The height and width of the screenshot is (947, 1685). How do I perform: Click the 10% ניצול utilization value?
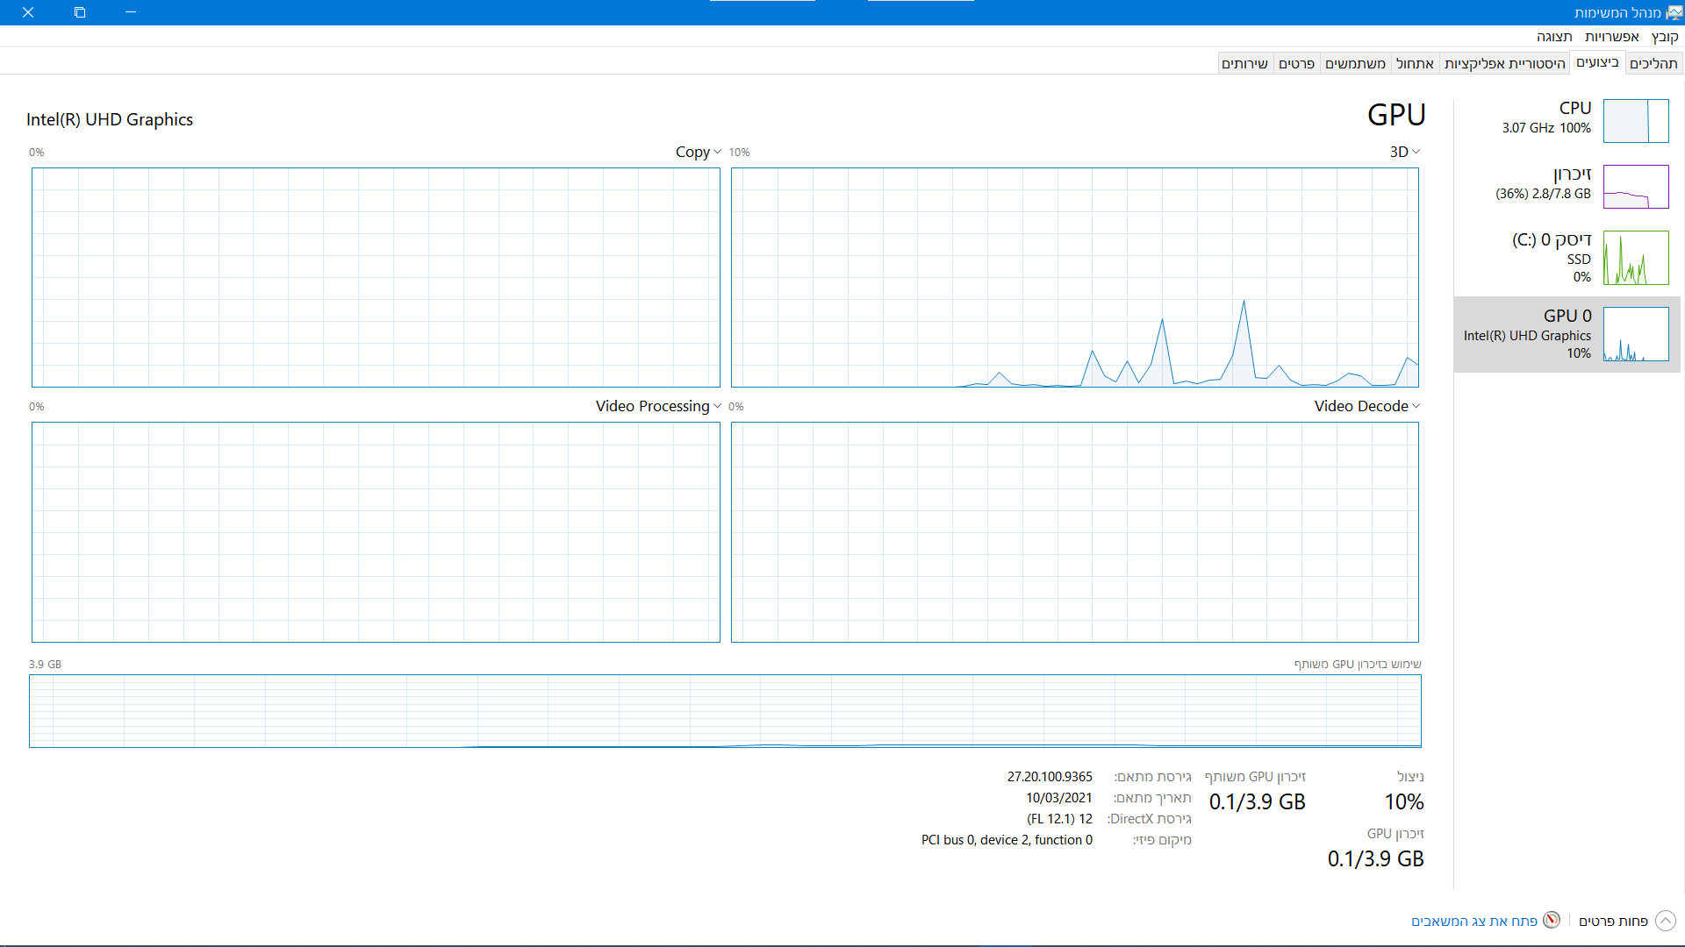pyautogui.click(x=1404, y=801)
